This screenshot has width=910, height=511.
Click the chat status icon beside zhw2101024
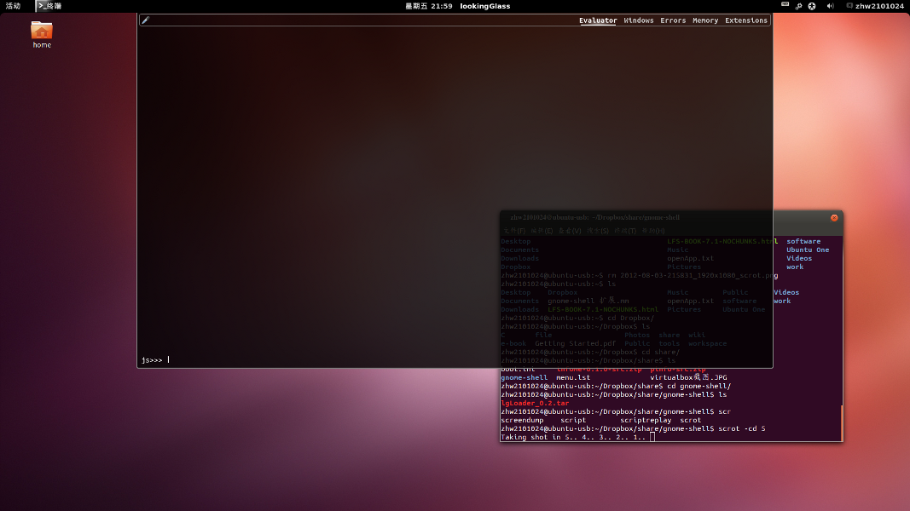849,6
